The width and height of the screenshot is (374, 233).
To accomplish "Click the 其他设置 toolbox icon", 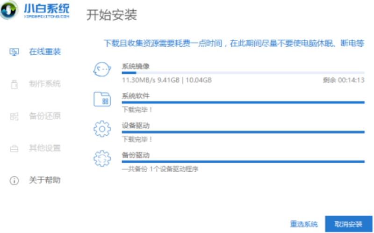I will [14, 148].
